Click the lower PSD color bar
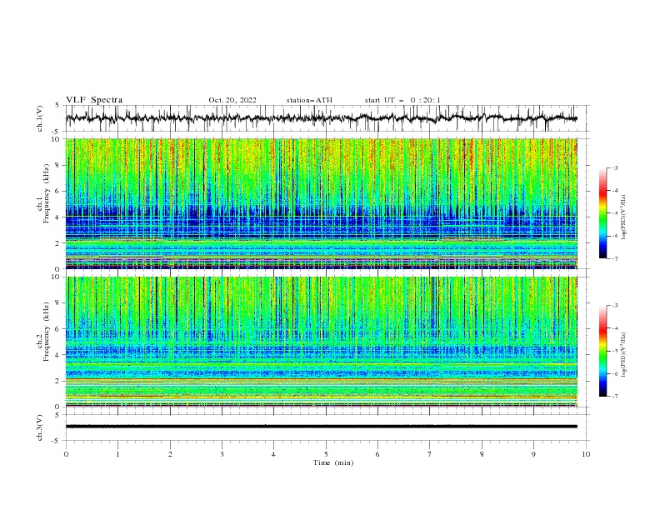This screenshot has width=660, height=510. click(602, 351)
